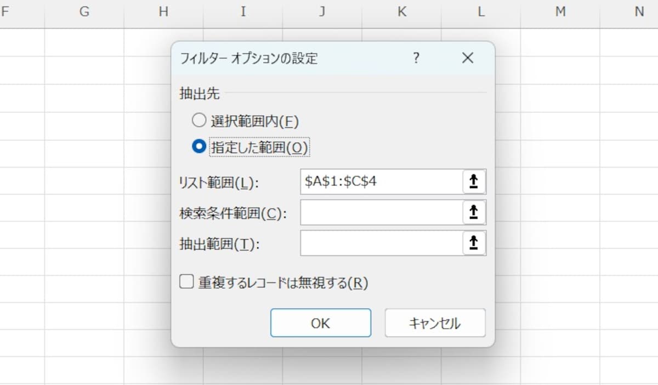Click the range selector icon beside リスト範囲
658x385 pixels.
pyautogui.click(x=475, y=182)
